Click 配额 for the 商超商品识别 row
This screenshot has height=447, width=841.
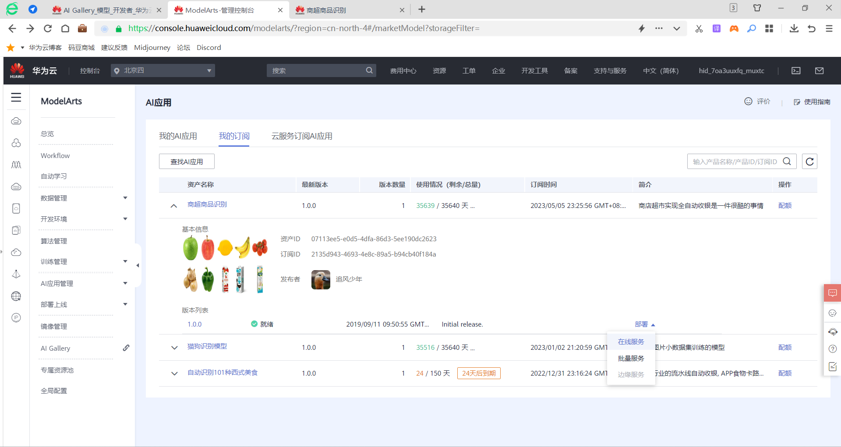coord(785,206)
